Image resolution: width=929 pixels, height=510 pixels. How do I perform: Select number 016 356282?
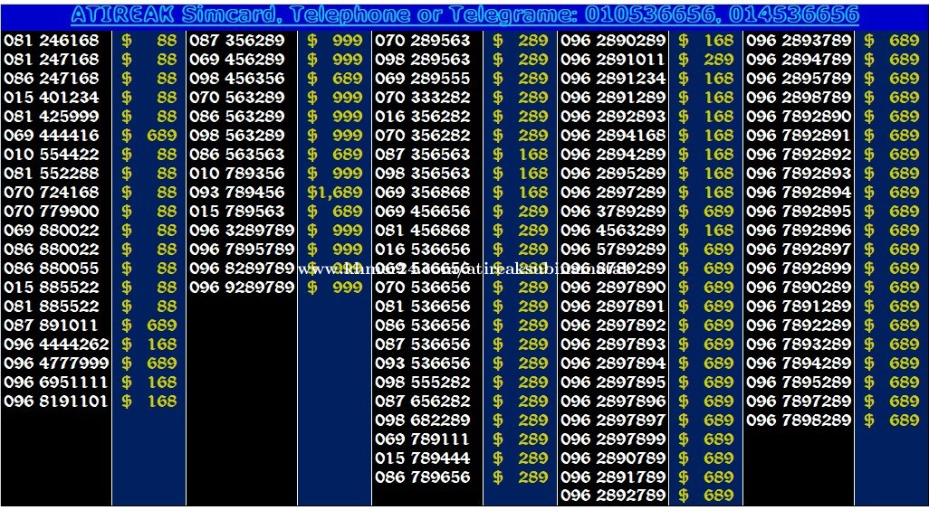[423, 117]
